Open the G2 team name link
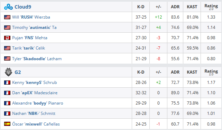Image resolution: width=222 pixels, height=130 pixels. (x=18, y=72)
